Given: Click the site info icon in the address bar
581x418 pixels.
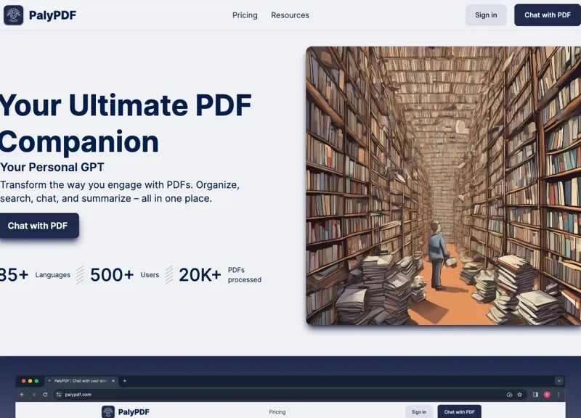Looking at the screenshot, I should 58,395.
